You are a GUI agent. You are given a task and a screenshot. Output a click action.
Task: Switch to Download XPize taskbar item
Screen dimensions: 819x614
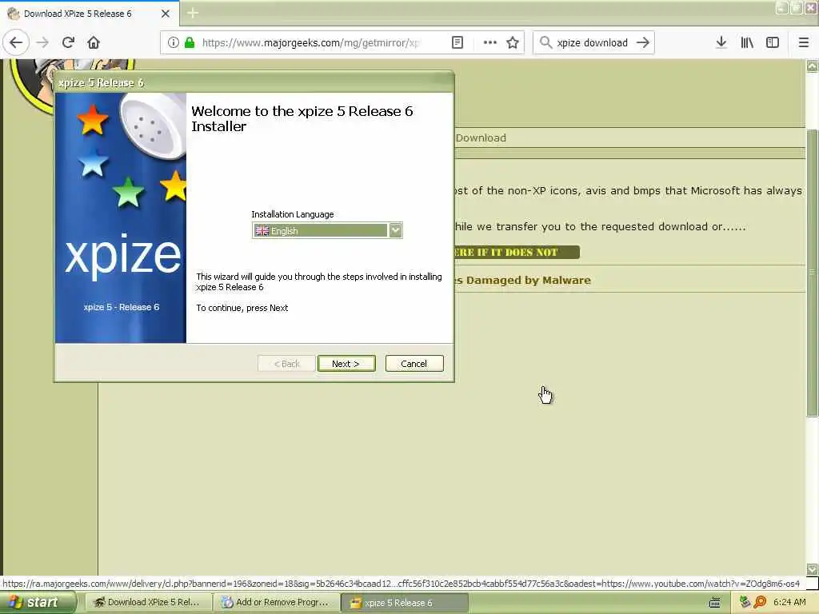point(148,603)
